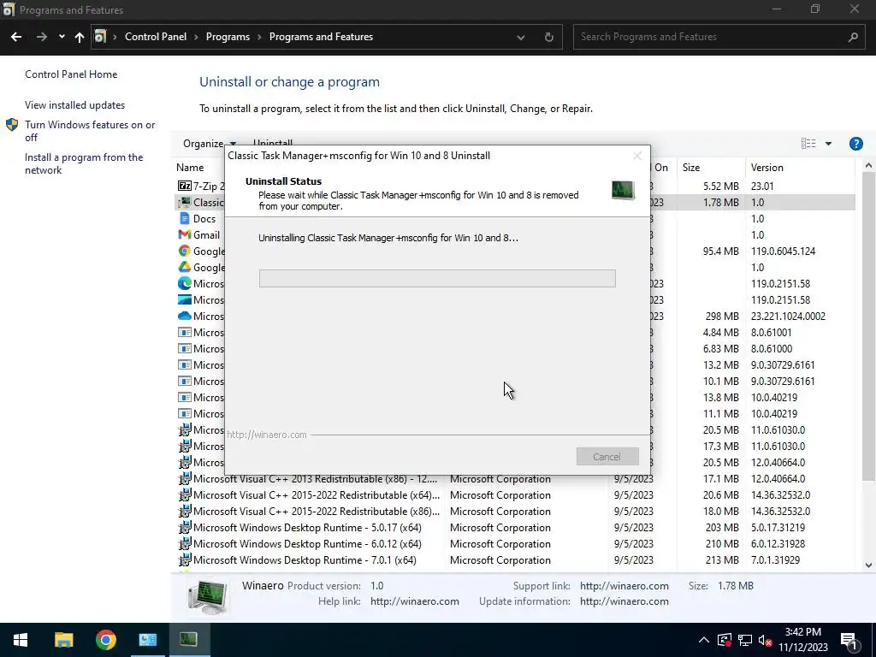This screenshot has width=876, height=657.
Task: Refresh the Programs and Features list
Action: coord(548,37)
